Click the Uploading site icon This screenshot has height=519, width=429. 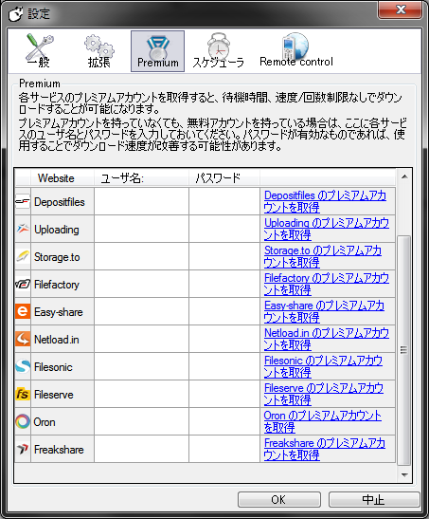(x=23, y=229)
